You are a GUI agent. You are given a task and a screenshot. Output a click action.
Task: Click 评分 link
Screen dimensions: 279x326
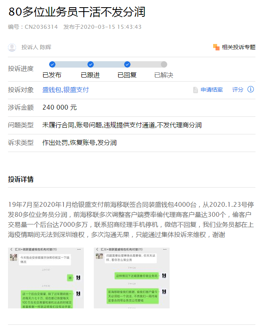pos(237,90)
